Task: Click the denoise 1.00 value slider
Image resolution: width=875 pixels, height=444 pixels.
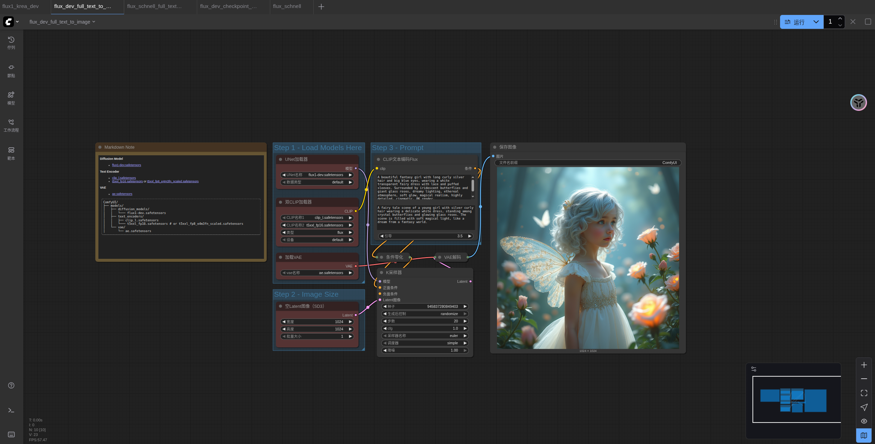Action: [x=425, y=351]
